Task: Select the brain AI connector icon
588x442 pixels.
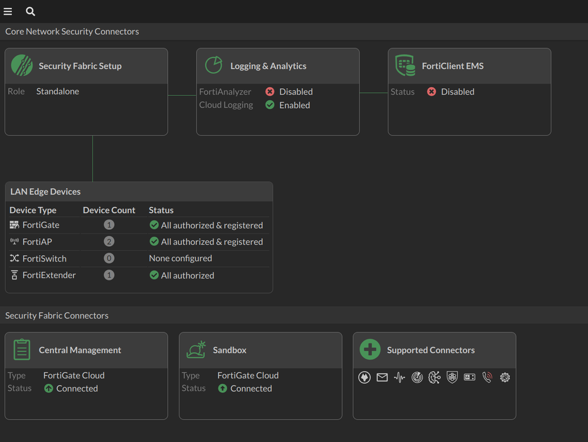Action: tap(434, 377)
